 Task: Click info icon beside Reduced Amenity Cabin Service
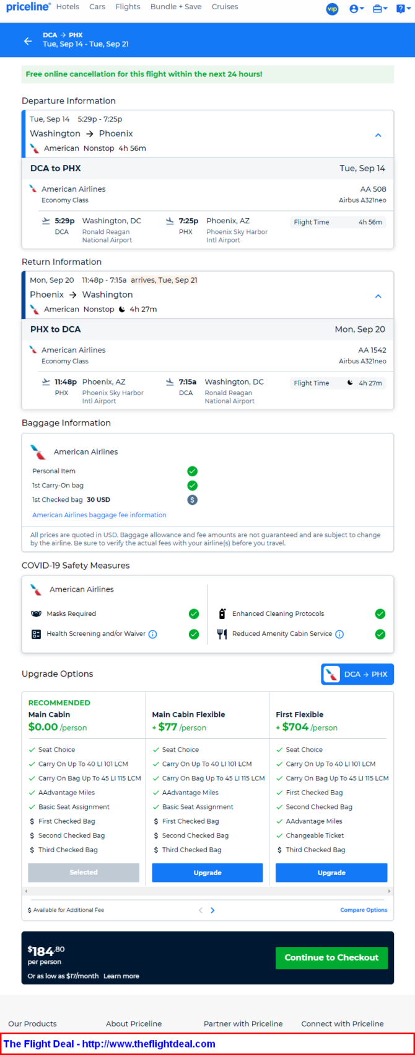pos(339,634)
